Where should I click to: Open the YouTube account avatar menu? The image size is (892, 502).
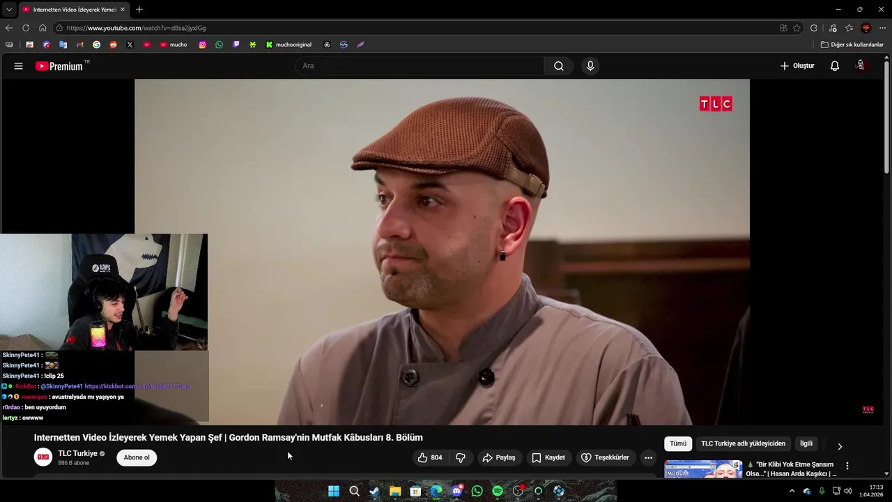[x=861, y=66]
